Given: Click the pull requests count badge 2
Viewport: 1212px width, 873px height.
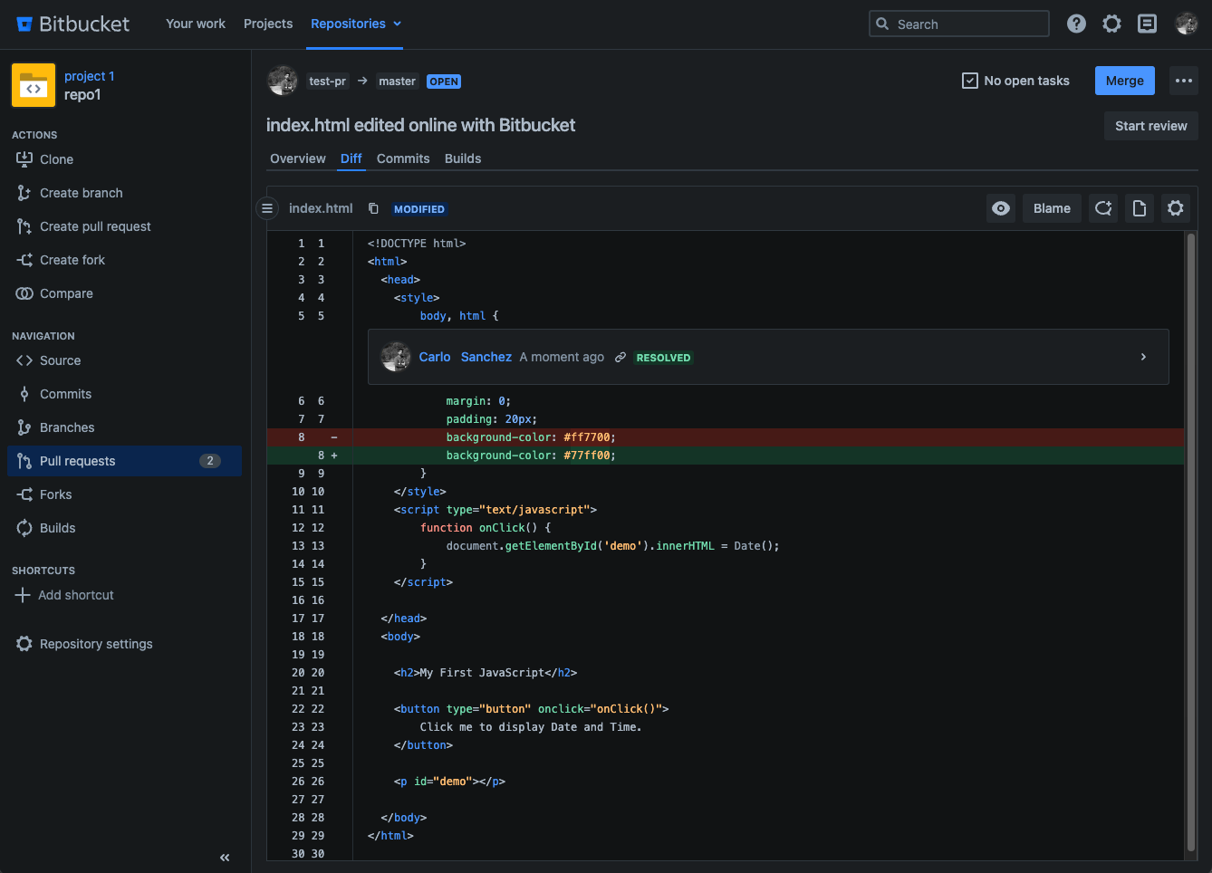Looking at the screenshot, I should pos(210,461).
